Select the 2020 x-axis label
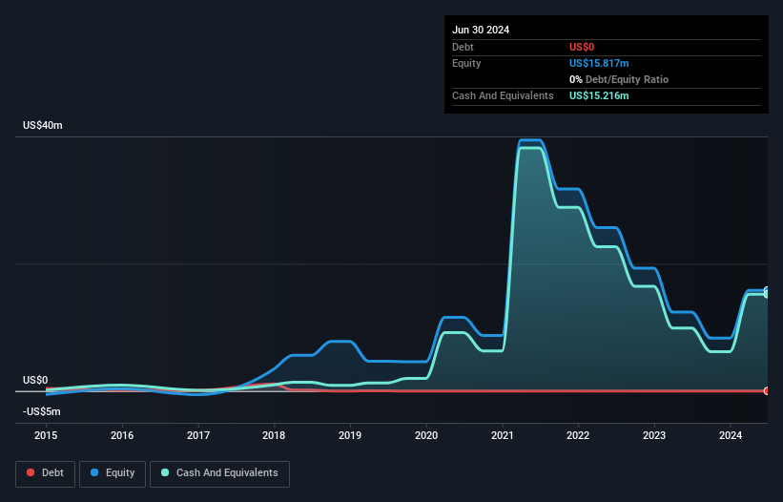This screenshot has width=783, height=502. coord(426,435)
